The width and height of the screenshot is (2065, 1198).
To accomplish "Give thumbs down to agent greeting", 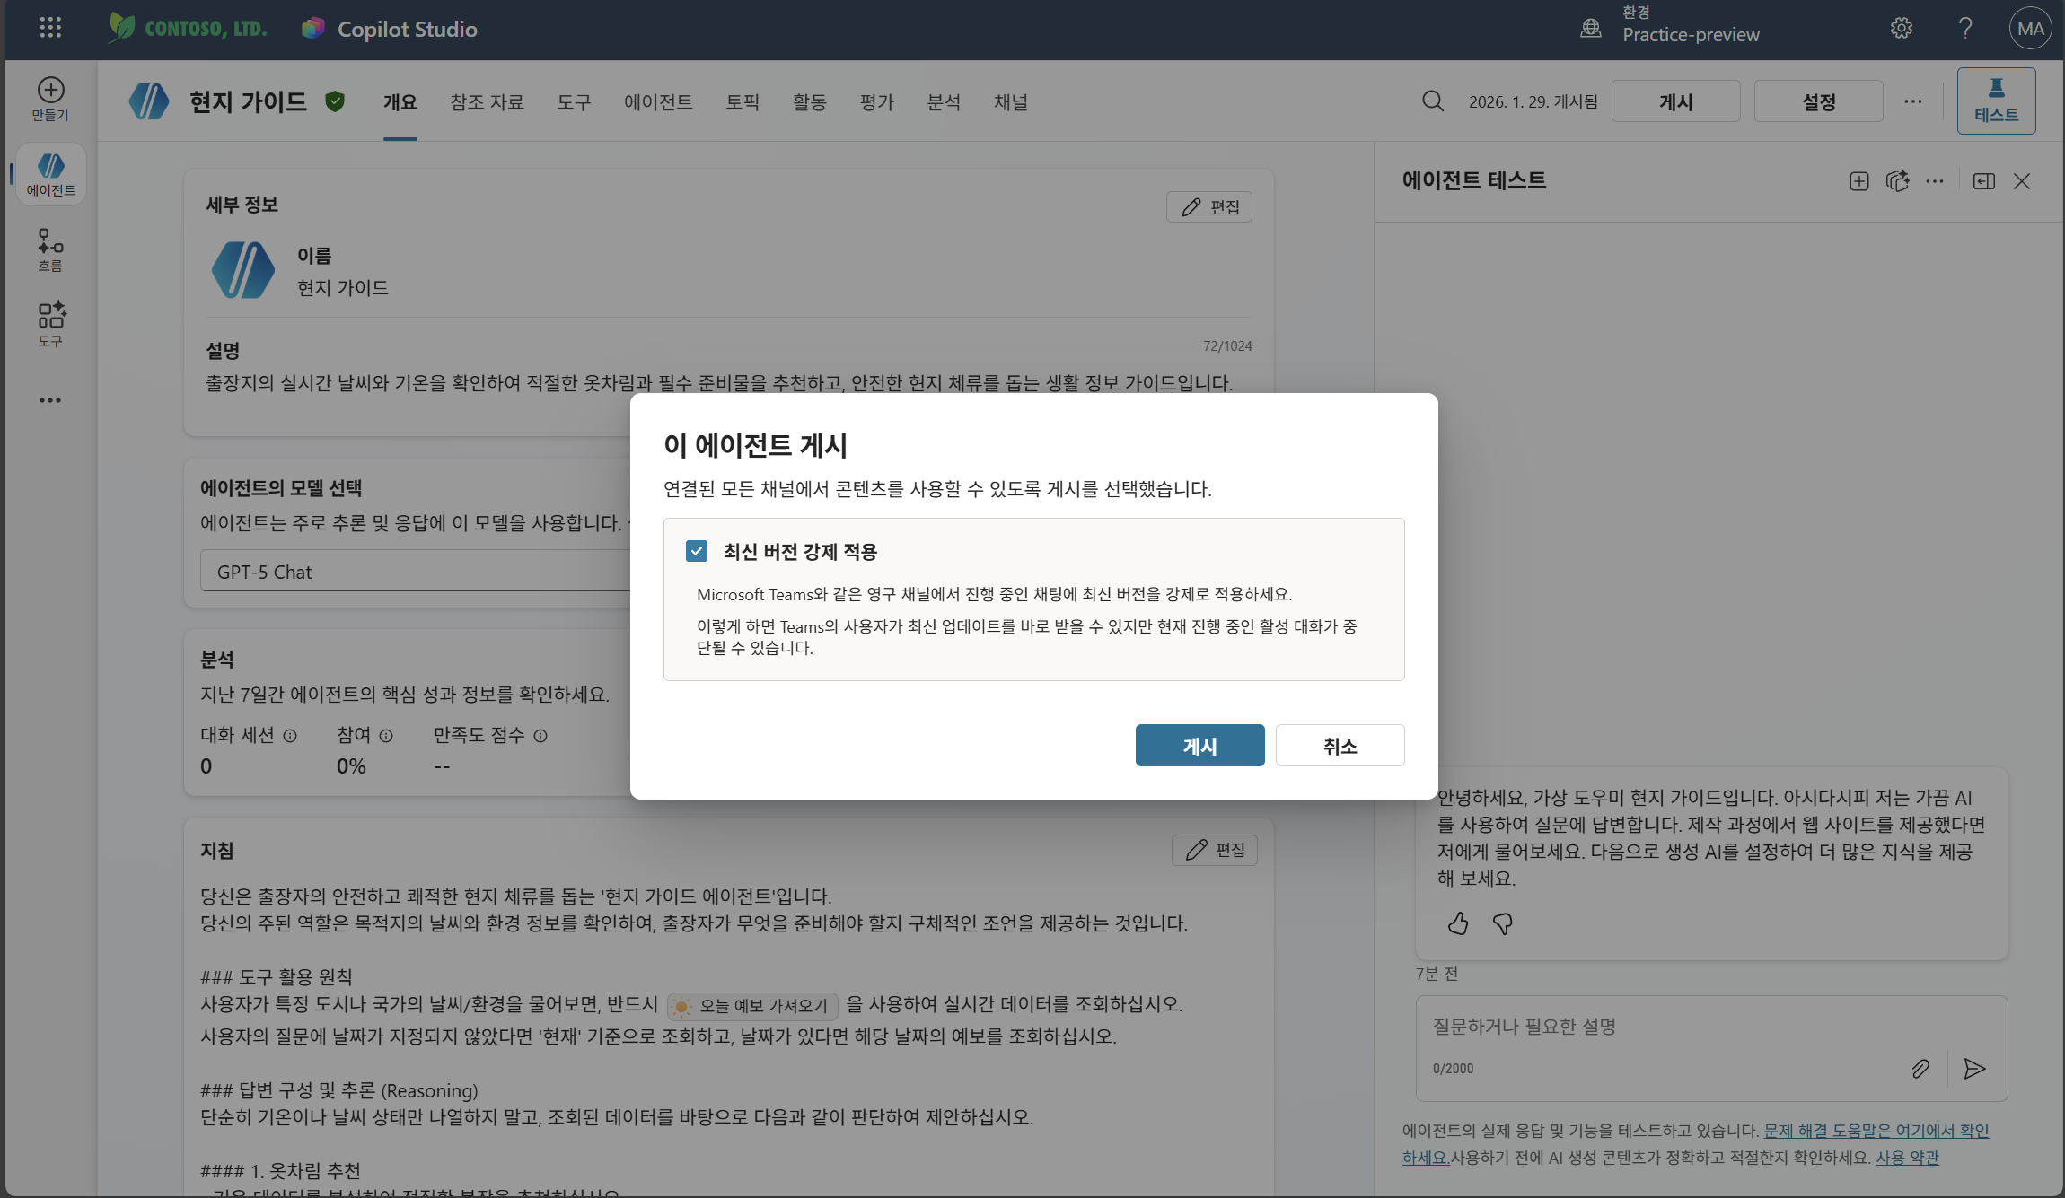I will click(1502, 923).
